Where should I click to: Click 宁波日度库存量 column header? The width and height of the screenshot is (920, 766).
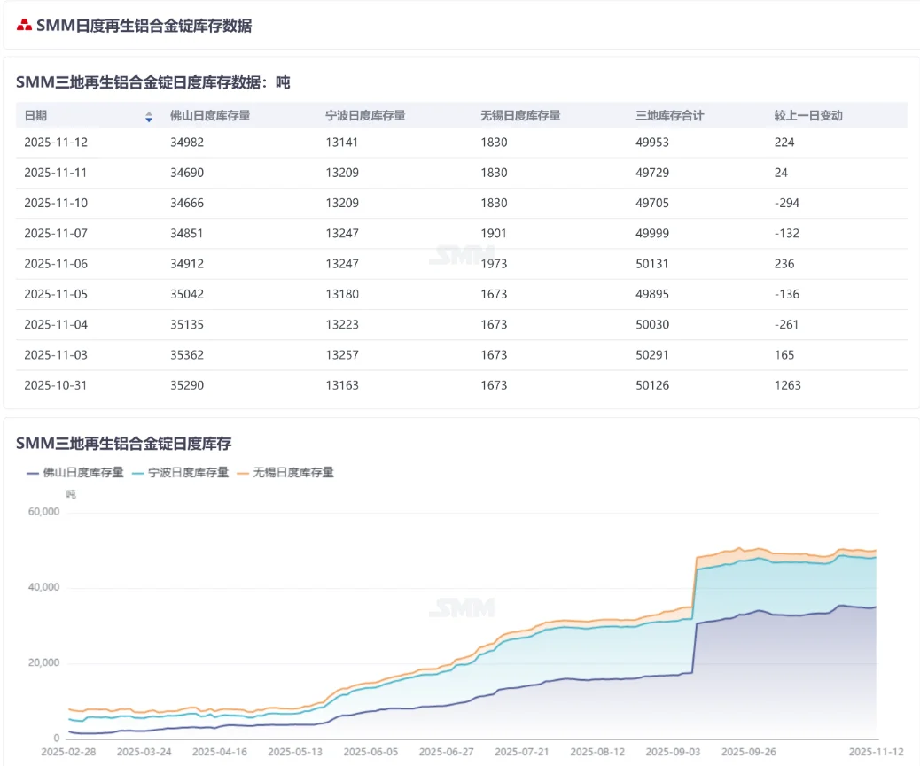coord(365,115)
